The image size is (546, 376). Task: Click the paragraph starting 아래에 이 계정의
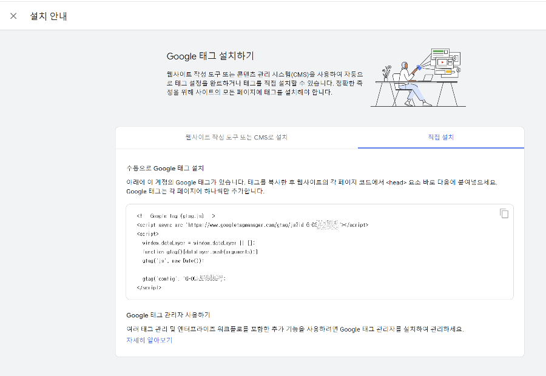pos(312,187)
